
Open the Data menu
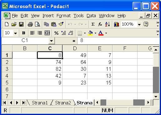(91, 16)
